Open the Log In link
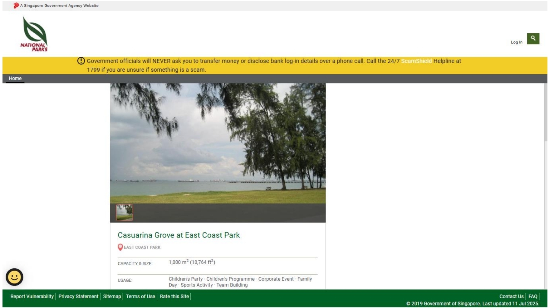 [x=516, y=42]
